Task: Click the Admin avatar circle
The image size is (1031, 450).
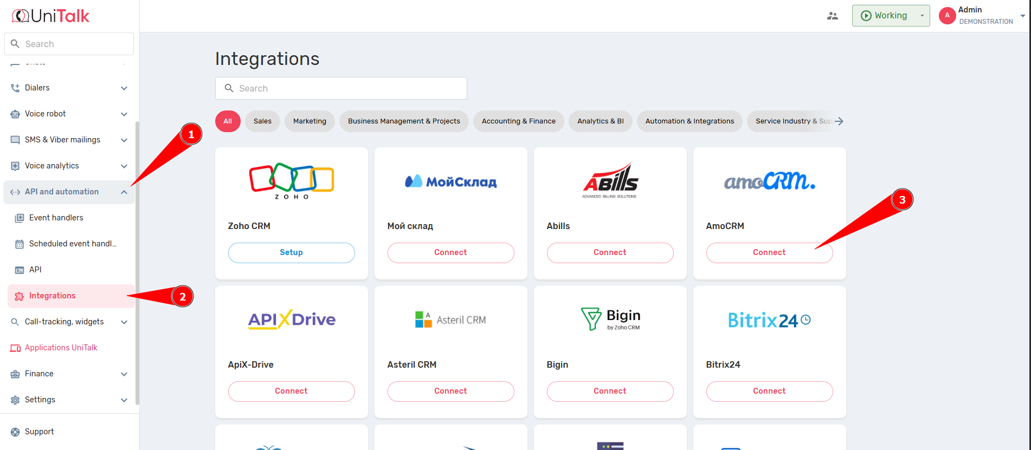Action: [947, 16]
